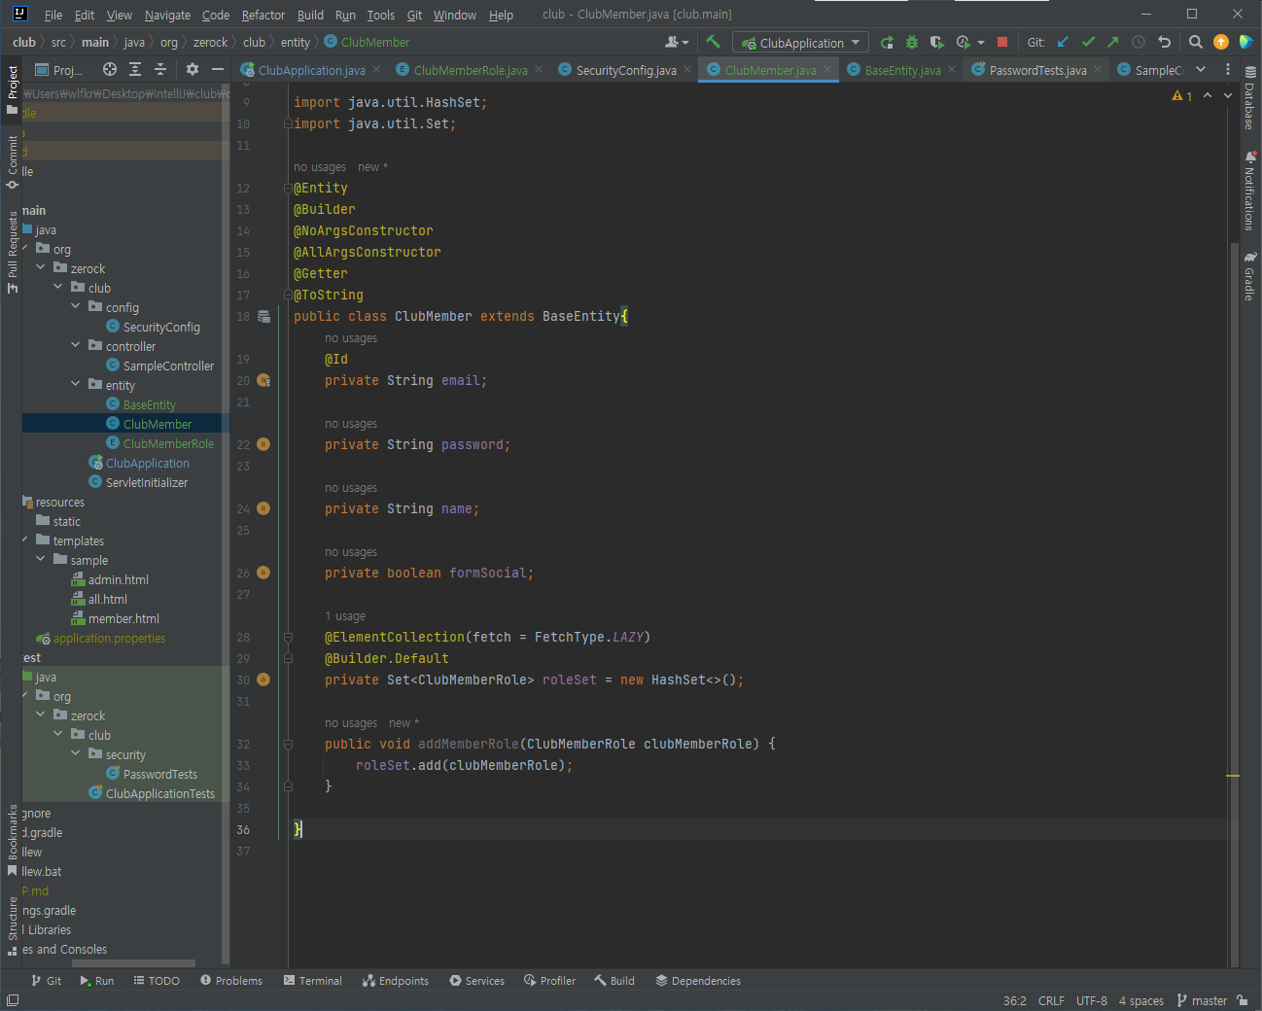Open the Problems tool window button
This screenshot has width=1262, height=1011.
(231, 980)
